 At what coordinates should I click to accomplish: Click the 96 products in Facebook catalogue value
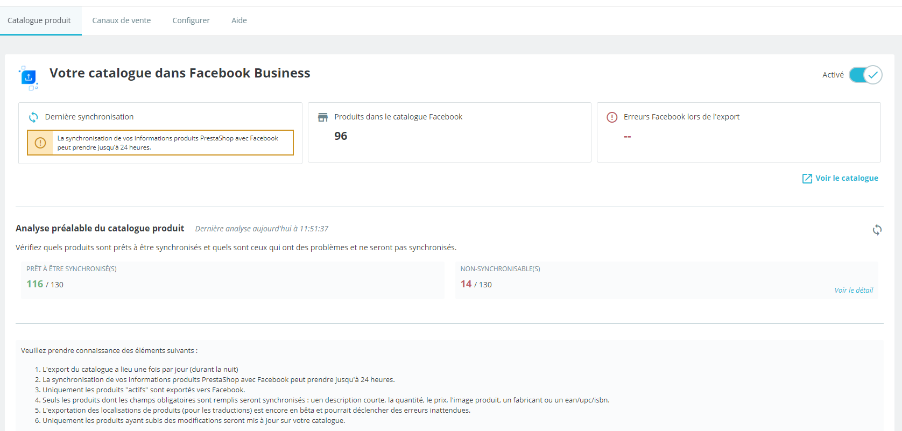pyautogui.click(x=341, y=136)
